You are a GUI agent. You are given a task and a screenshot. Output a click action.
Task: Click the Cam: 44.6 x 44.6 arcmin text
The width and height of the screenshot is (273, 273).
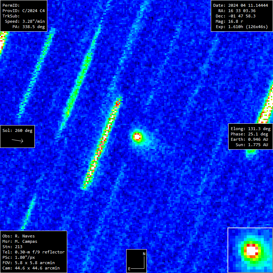click(31, 268)
